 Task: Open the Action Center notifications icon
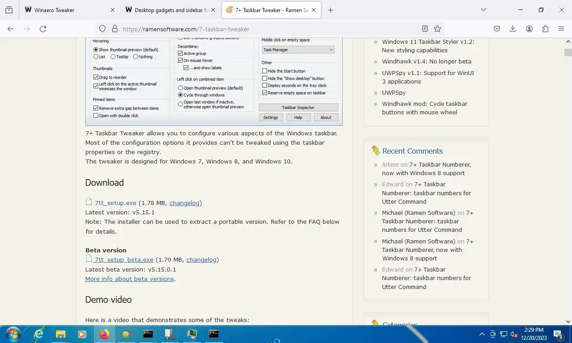(558, 334)
